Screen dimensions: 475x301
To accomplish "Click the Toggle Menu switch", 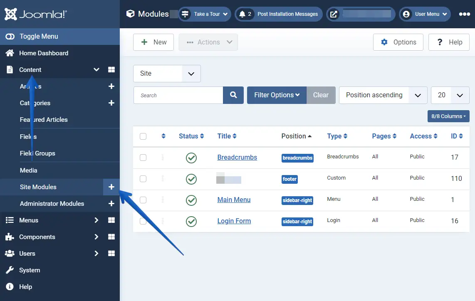I will pos(10,37).
